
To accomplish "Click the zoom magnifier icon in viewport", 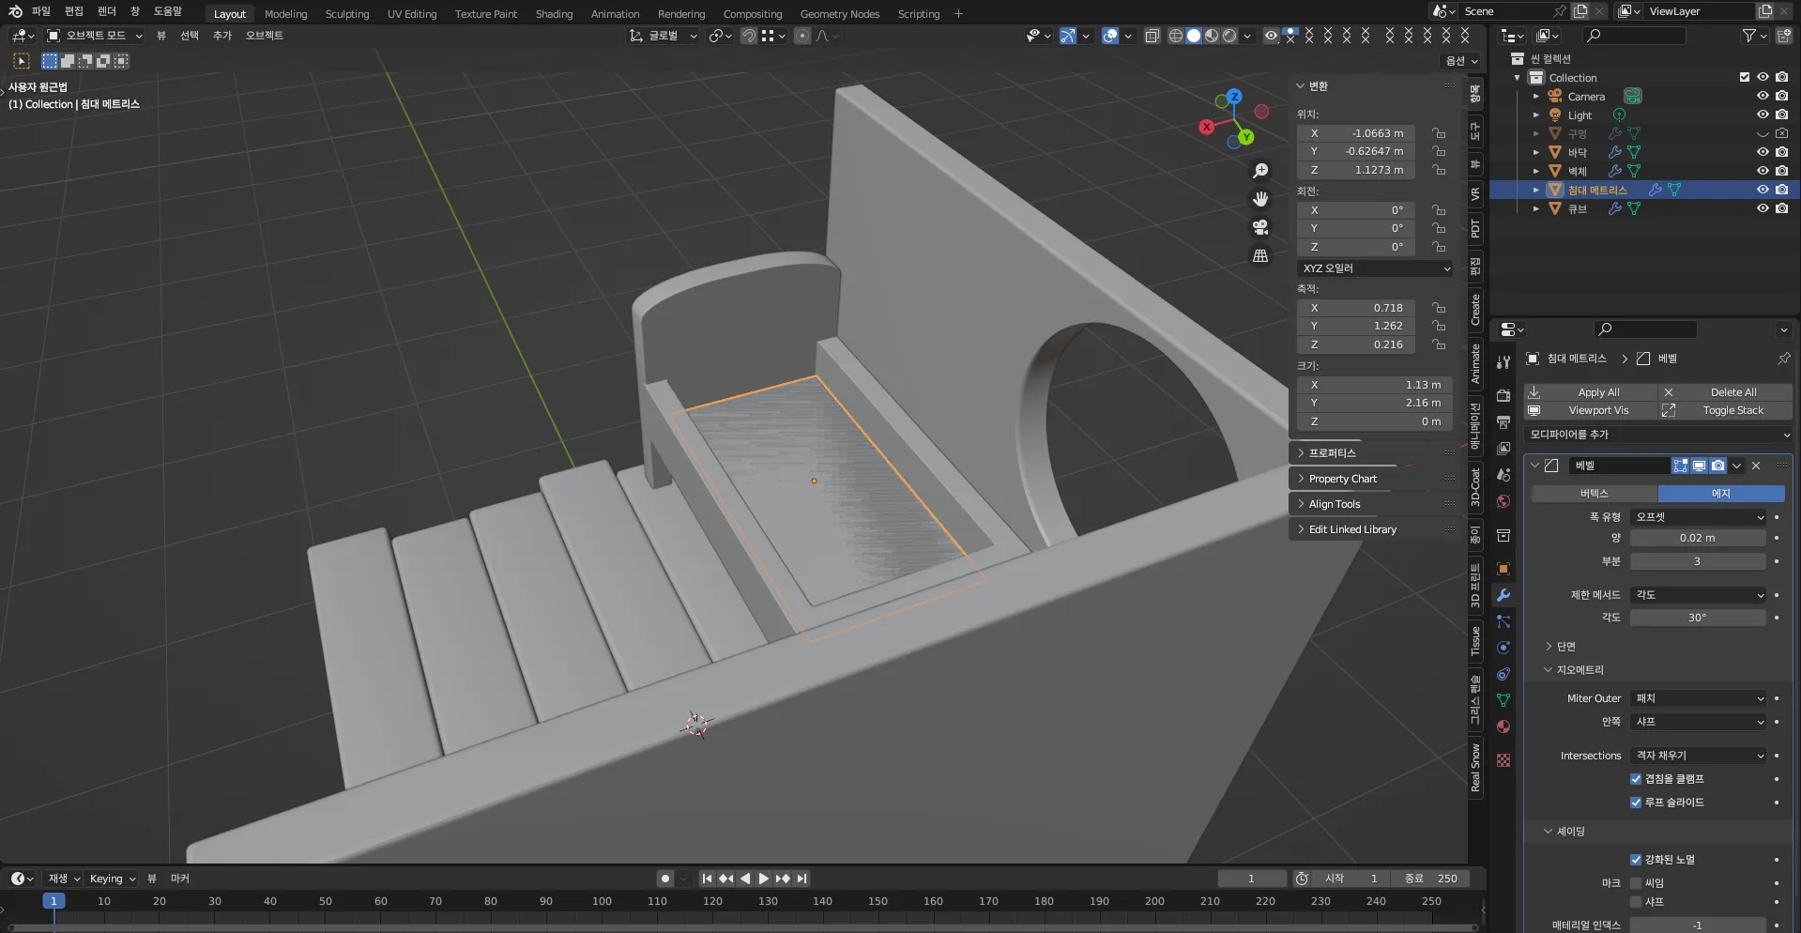I will [1260, 171].
